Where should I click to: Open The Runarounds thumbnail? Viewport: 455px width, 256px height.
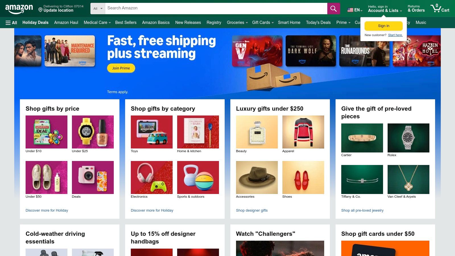pyautogui.click(x=364, y=51)
